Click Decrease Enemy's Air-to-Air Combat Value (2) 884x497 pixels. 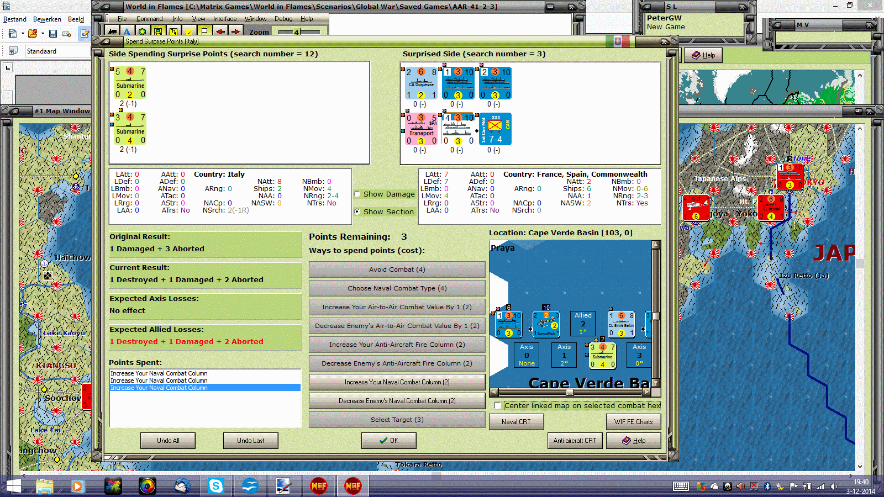[x=397, y=326]
